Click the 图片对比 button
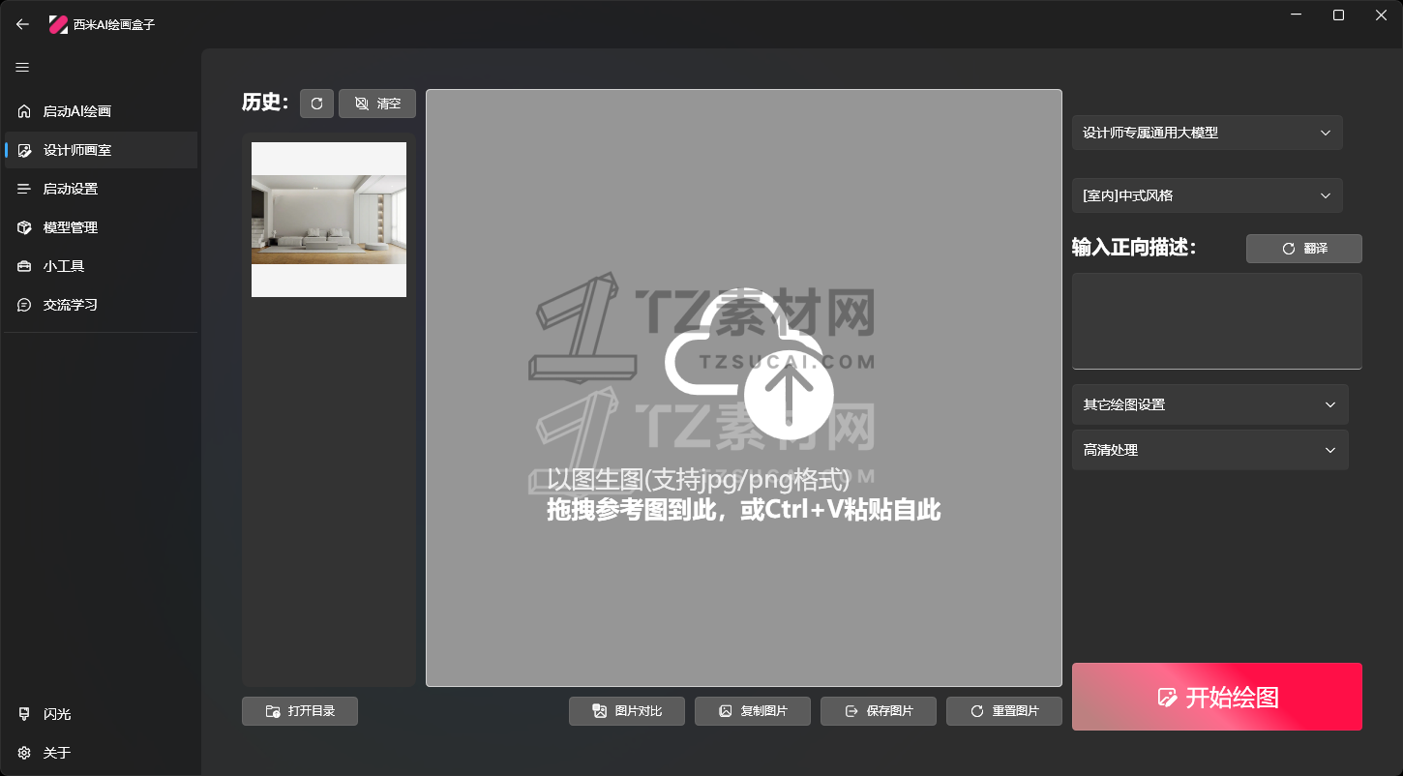The image size is (1403, 776). 627,711
